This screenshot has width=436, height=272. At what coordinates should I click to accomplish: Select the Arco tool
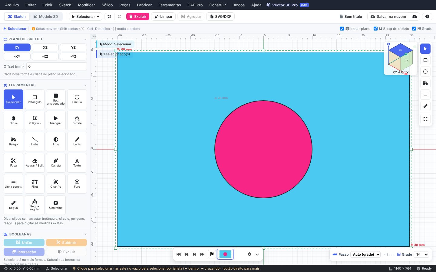pos(56,141)
